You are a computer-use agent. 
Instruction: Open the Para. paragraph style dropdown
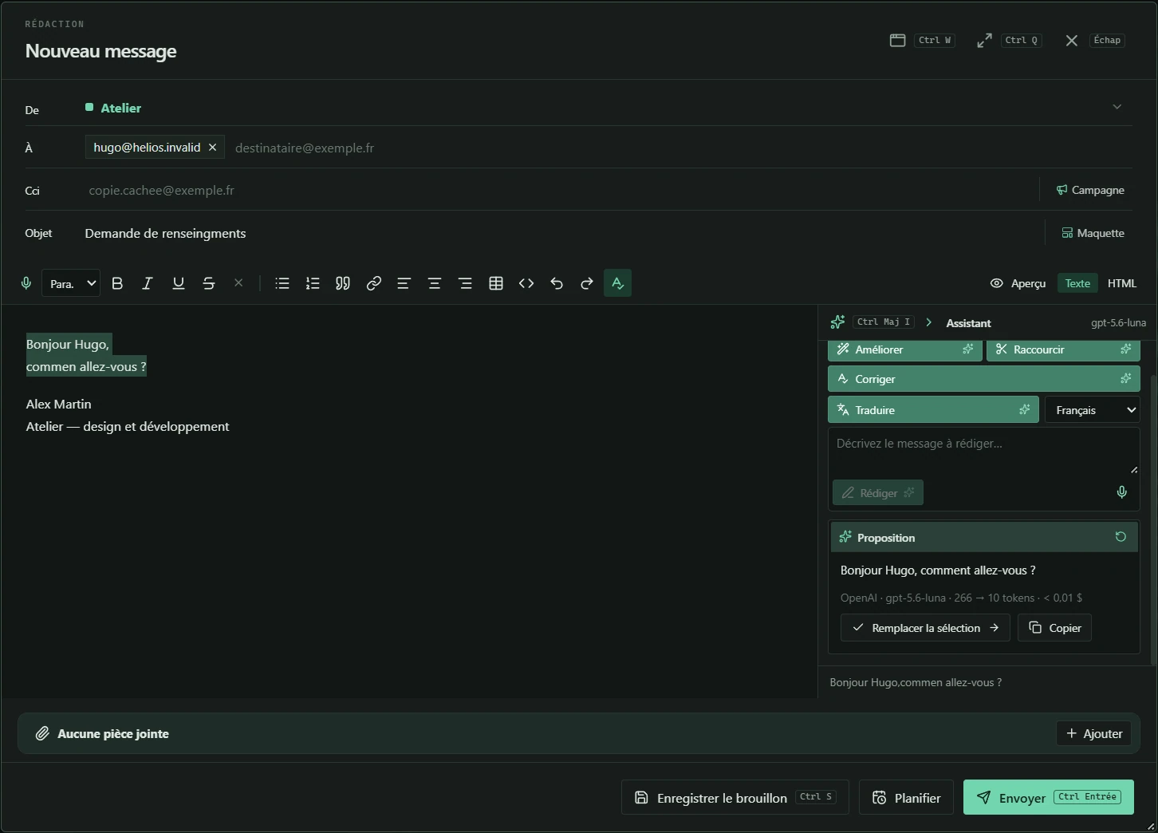point(71,283)
